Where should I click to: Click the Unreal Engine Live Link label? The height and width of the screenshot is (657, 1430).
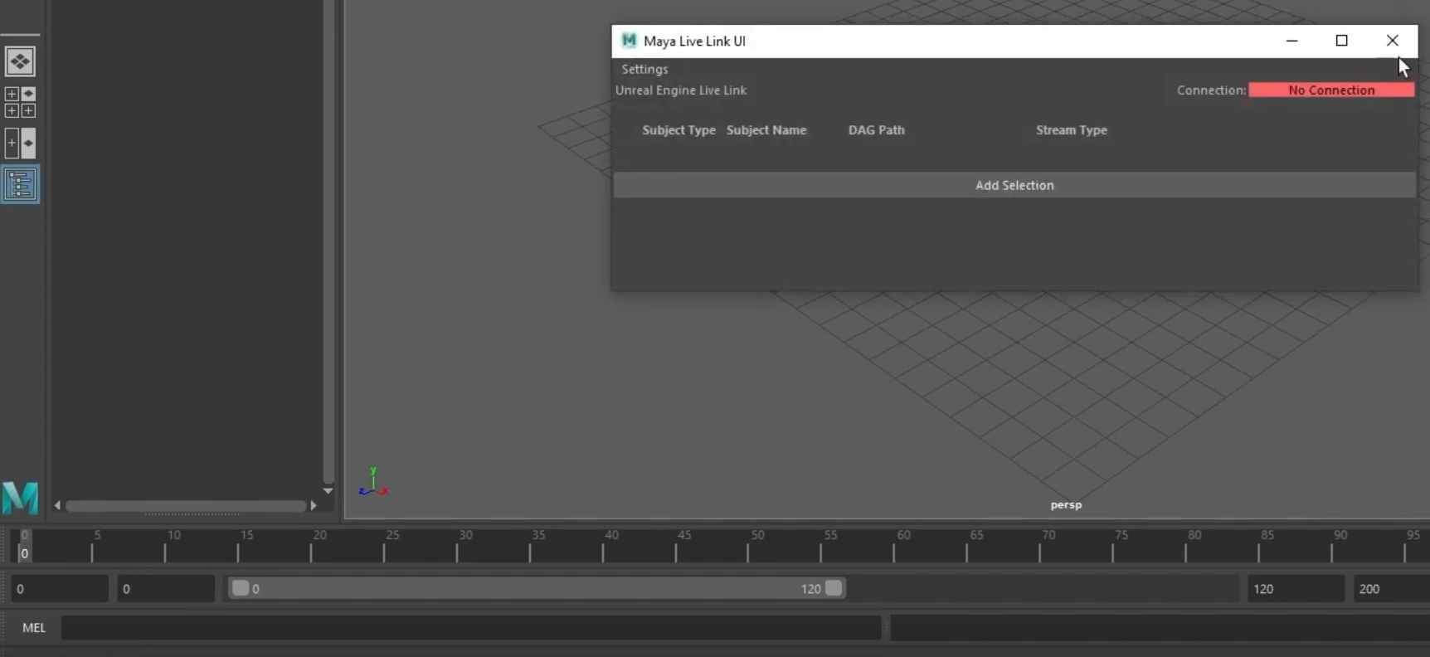click(681, 90)
